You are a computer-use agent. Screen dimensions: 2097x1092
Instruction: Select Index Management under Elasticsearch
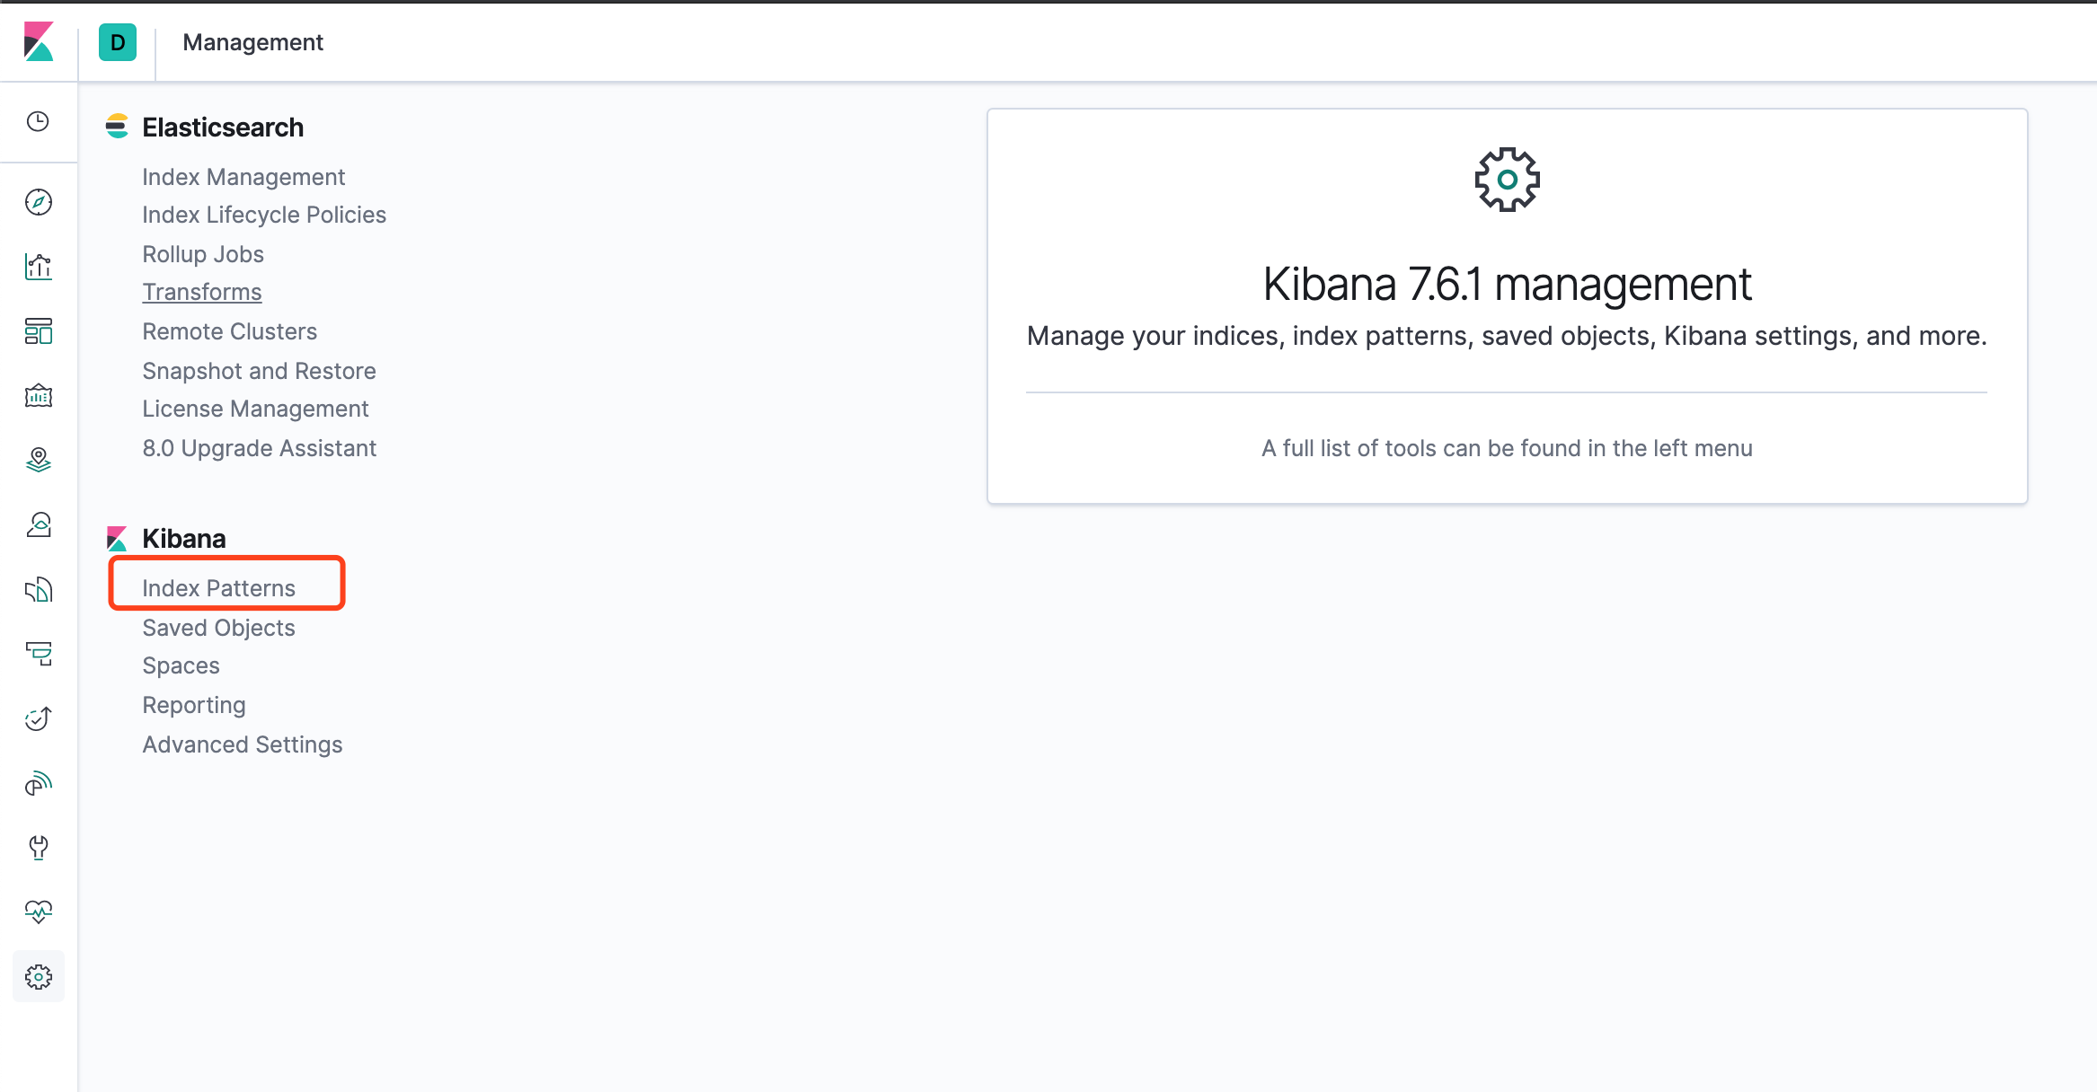(243, 177)
